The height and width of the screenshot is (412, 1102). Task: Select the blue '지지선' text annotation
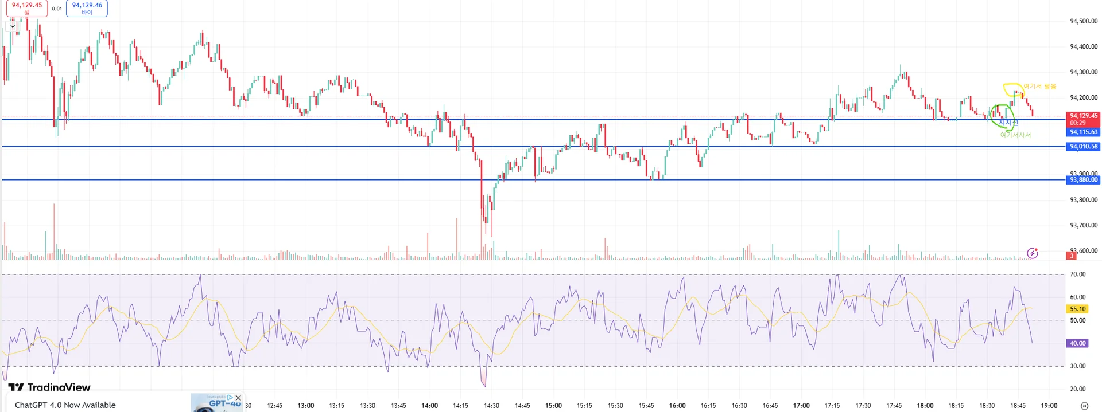click(x=1008, y=123)
